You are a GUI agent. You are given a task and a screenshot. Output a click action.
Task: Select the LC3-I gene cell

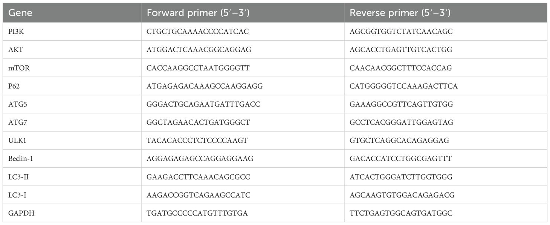coord(17,195)
